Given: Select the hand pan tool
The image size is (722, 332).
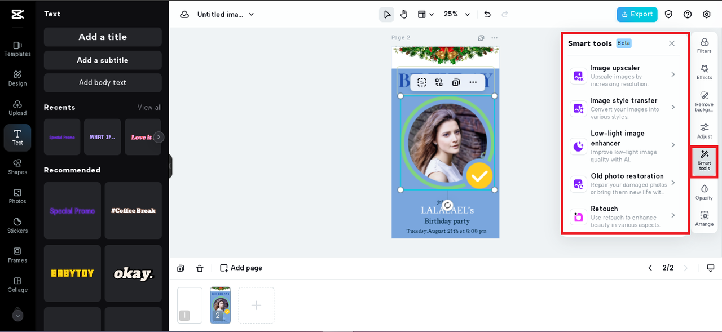Looking at the screenshot, I should coord(404,15).
